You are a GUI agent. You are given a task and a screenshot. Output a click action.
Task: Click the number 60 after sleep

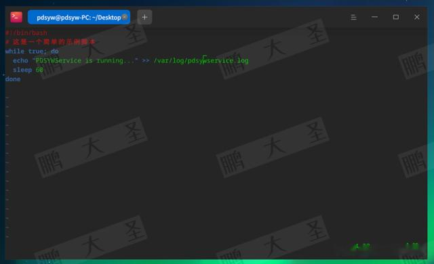pos(39,70)
